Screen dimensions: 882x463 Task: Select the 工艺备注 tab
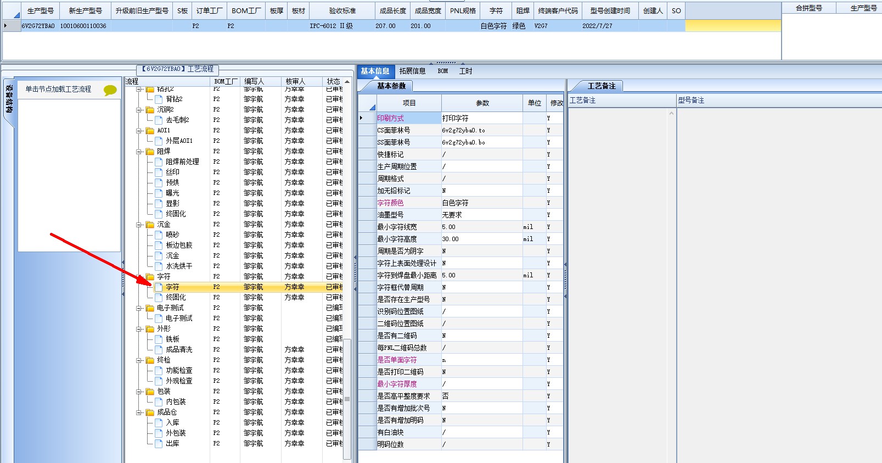[x=602, y=86]
